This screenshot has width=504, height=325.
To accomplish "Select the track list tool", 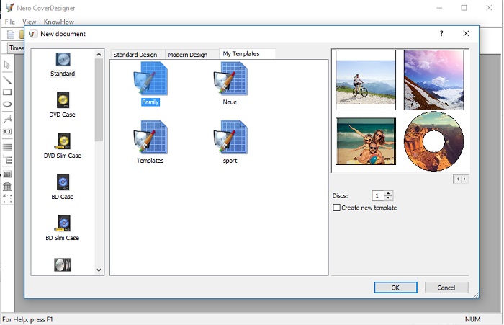I will [7, 146].
